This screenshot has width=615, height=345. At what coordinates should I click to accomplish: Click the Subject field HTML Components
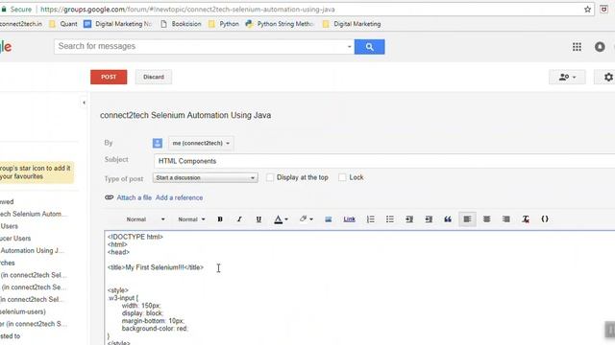pyautogui.click(x=384, y=161)
